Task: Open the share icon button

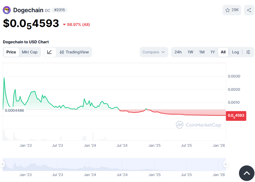Action: pyautogui.click(x=249, y=10)
